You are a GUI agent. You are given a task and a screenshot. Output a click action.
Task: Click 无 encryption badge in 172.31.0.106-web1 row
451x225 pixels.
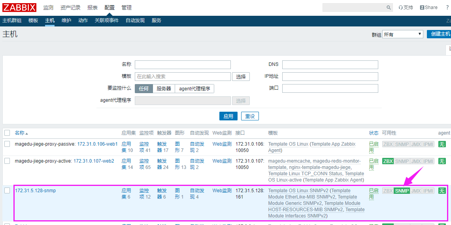tap(442, 144)
